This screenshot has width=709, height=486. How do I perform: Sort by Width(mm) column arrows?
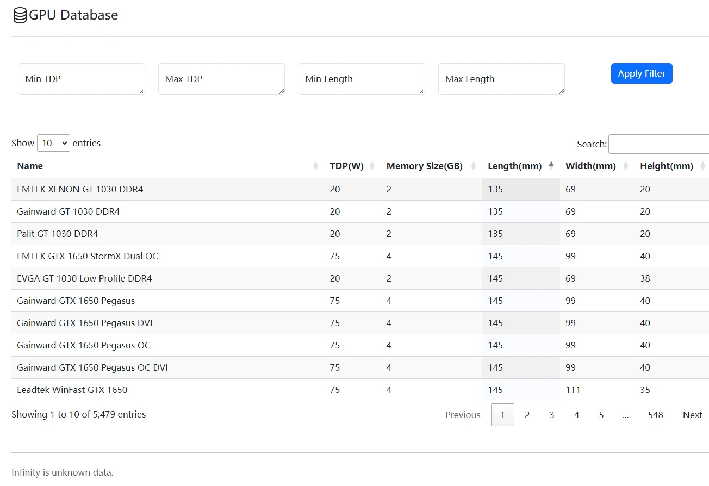coord(626,166)
